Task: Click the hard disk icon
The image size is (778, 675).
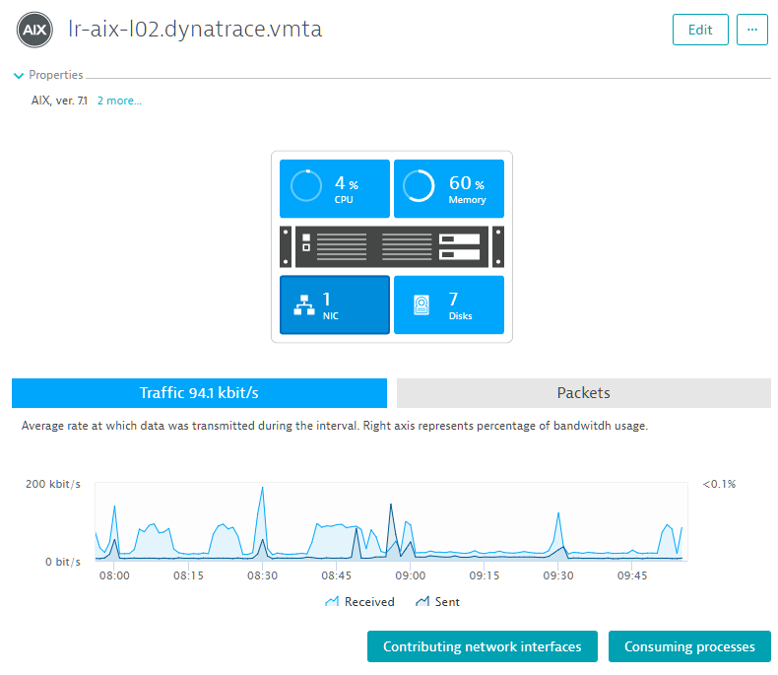Action: (x=421, y=305)
